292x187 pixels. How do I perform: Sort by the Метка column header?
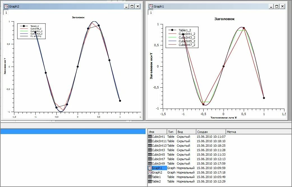click(258, 132)
